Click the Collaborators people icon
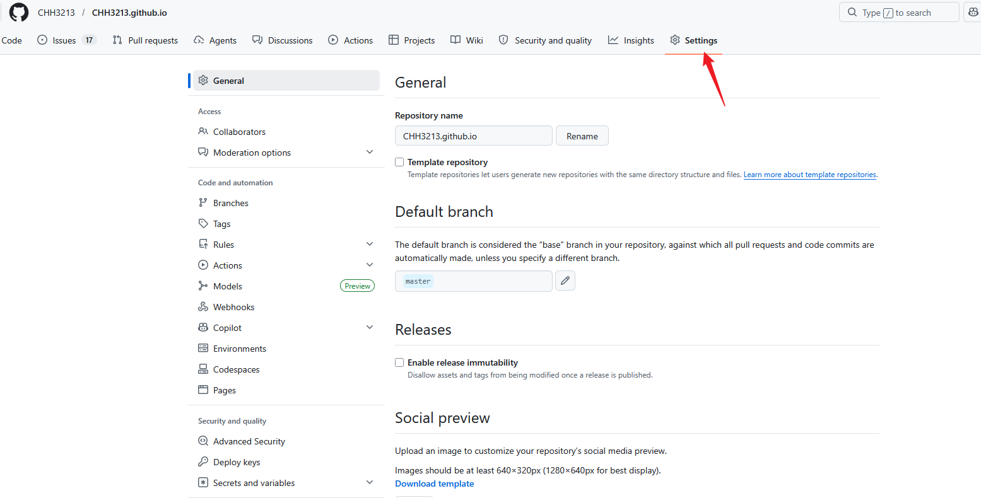 pyautogui.click(x=203, y=132)
